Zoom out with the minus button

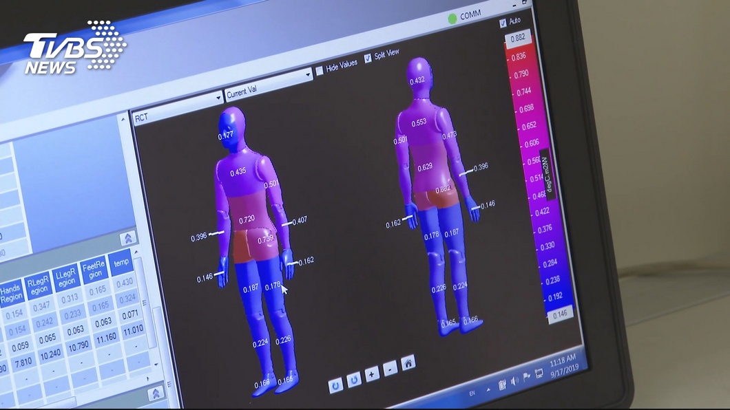tap(390, 369)
